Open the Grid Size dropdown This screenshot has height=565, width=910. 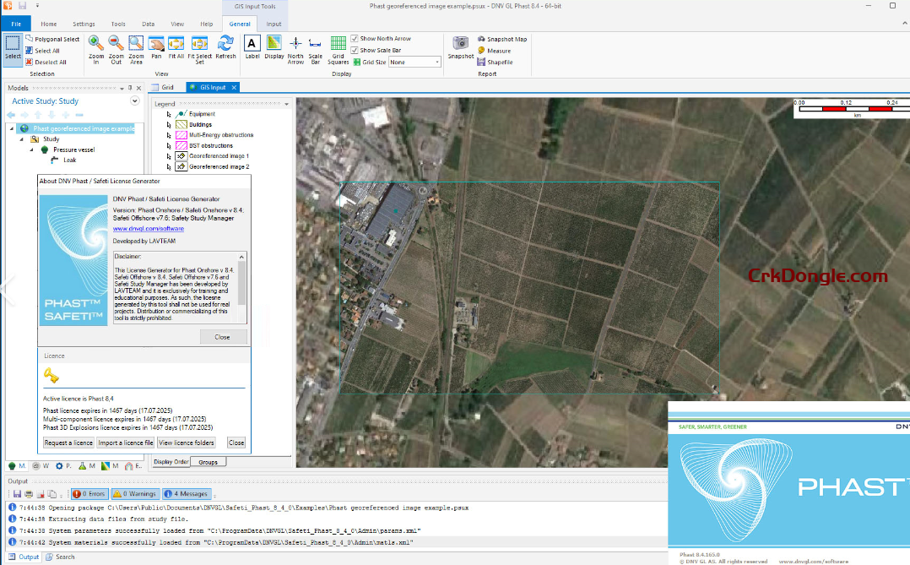tap(437, 62)
